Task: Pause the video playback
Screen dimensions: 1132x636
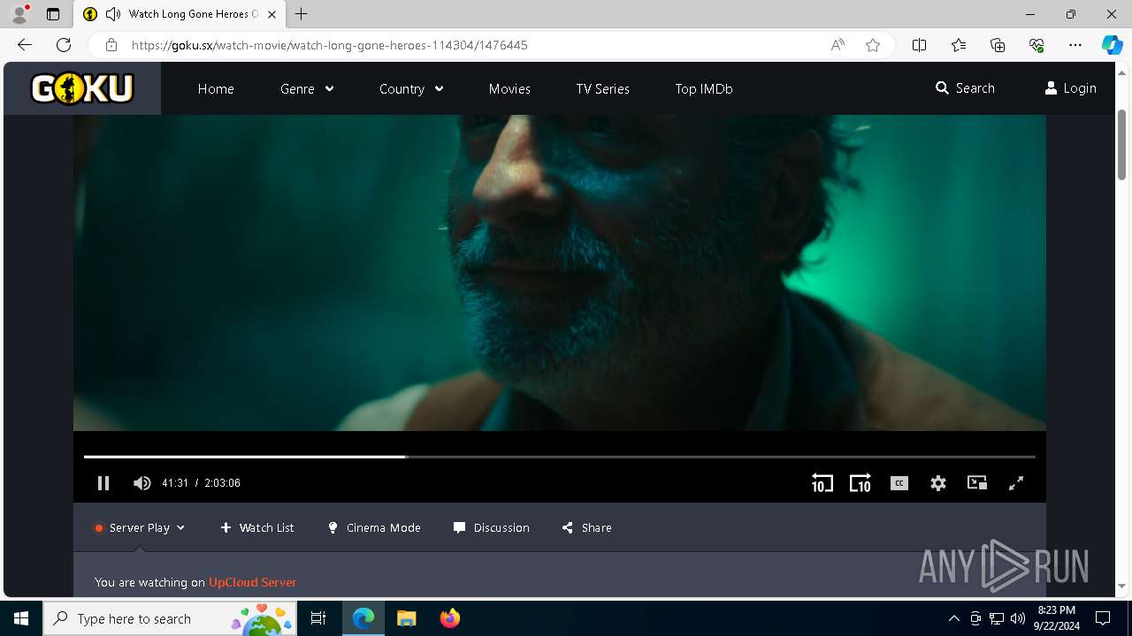Action: [x=103, y=483]
